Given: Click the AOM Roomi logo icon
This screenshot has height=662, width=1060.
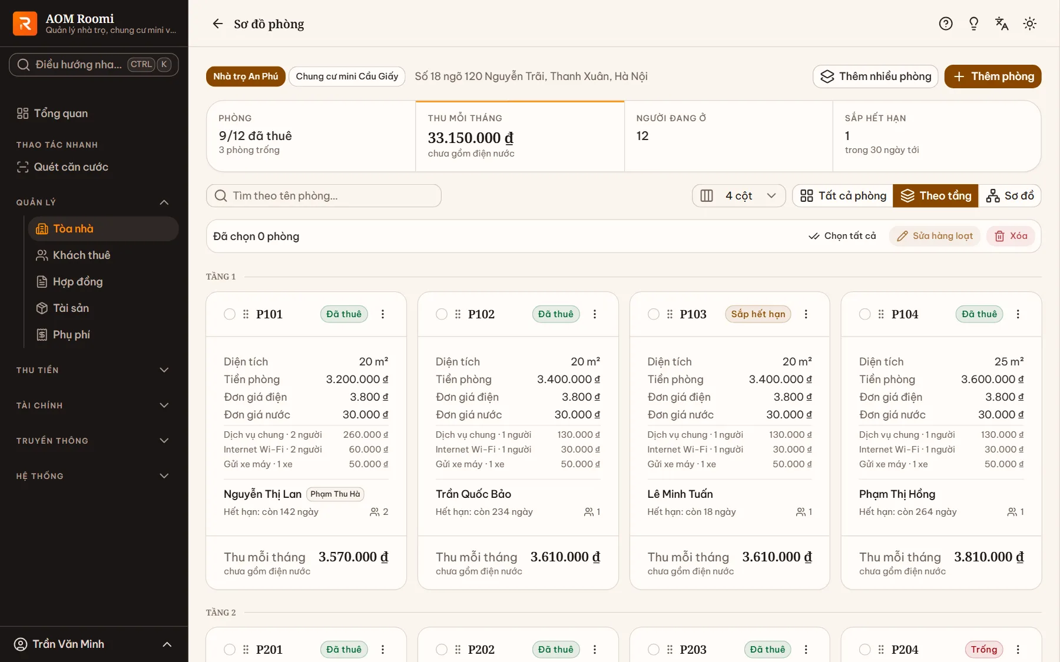Looking at the screenshot, I should 25,24.
